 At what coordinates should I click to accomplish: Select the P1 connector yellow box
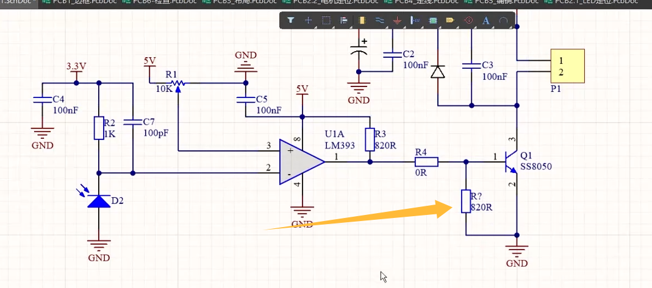tap(568, 66)
